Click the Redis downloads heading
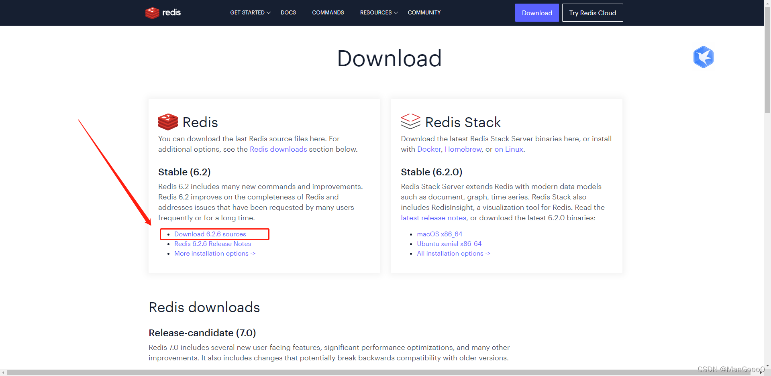Viewport: 771px width, 376px height. coord(204,307)
